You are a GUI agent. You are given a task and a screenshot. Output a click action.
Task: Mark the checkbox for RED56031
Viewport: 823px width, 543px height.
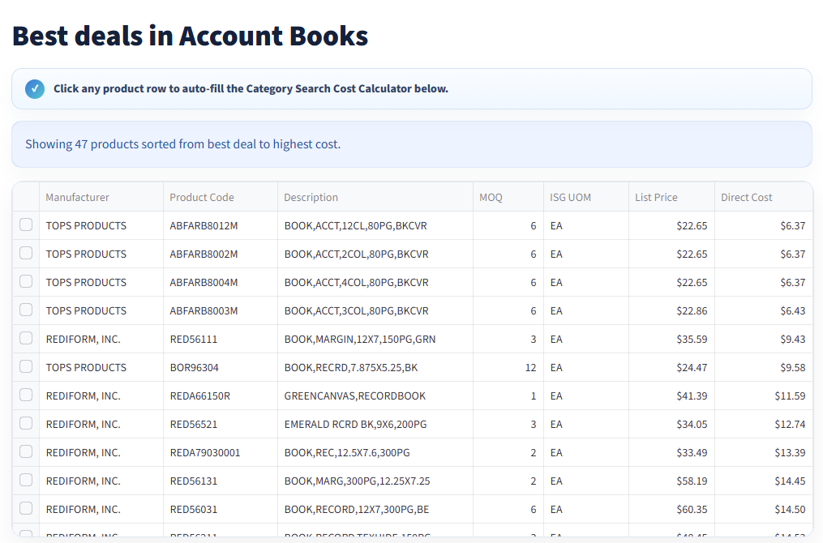tap(26, 508)
